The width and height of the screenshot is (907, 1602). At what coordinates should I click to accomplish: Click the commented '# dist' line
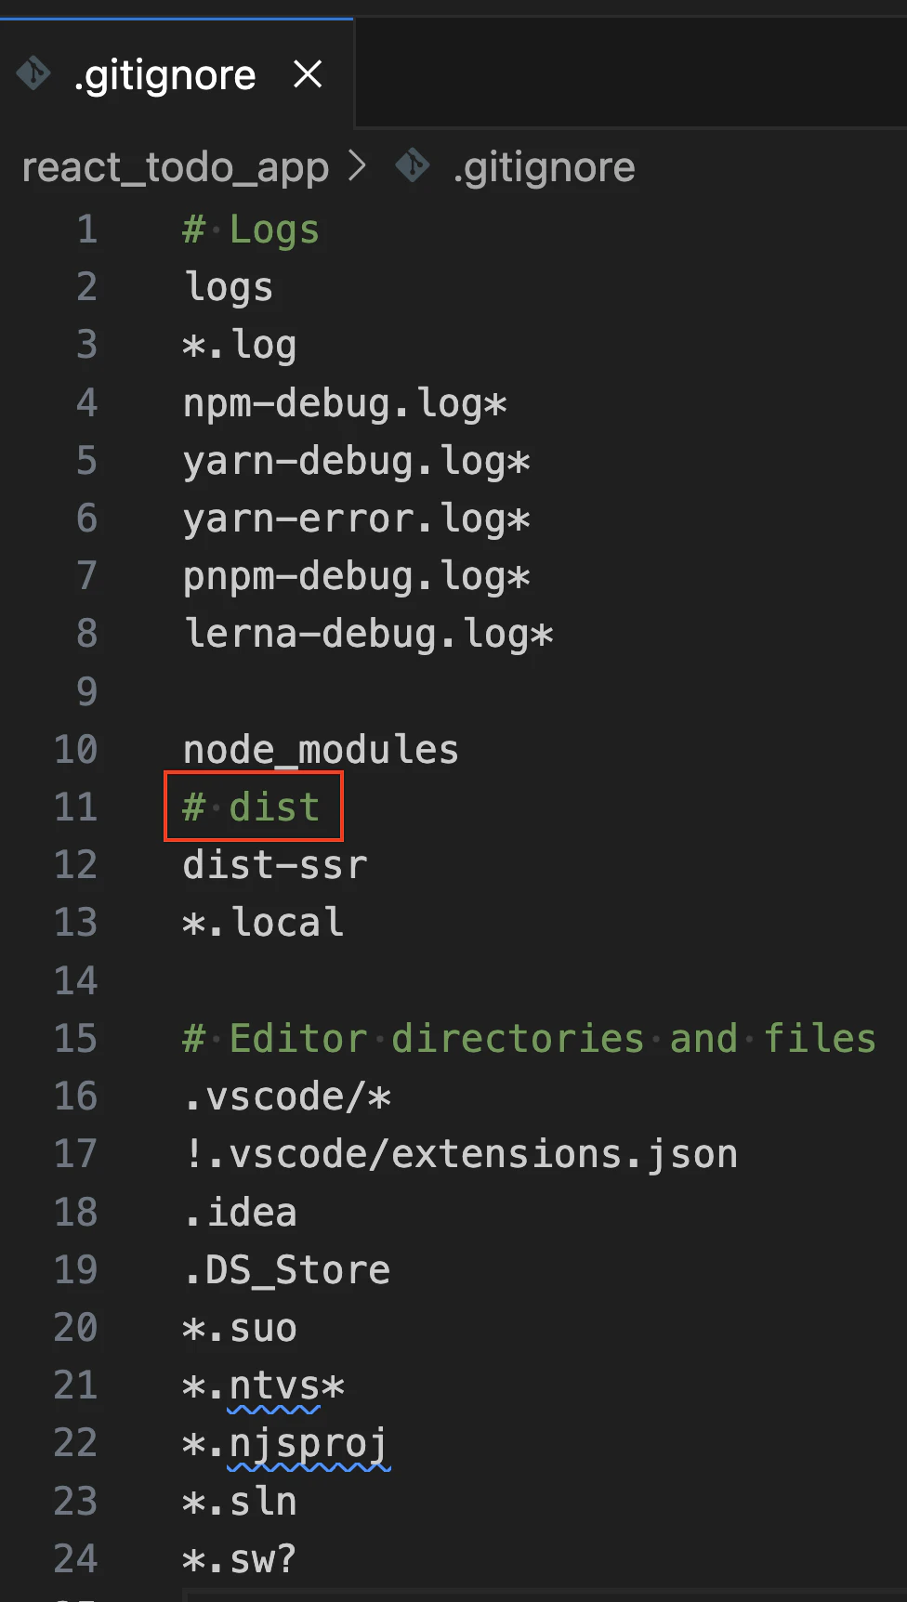[x=251, y=807]
